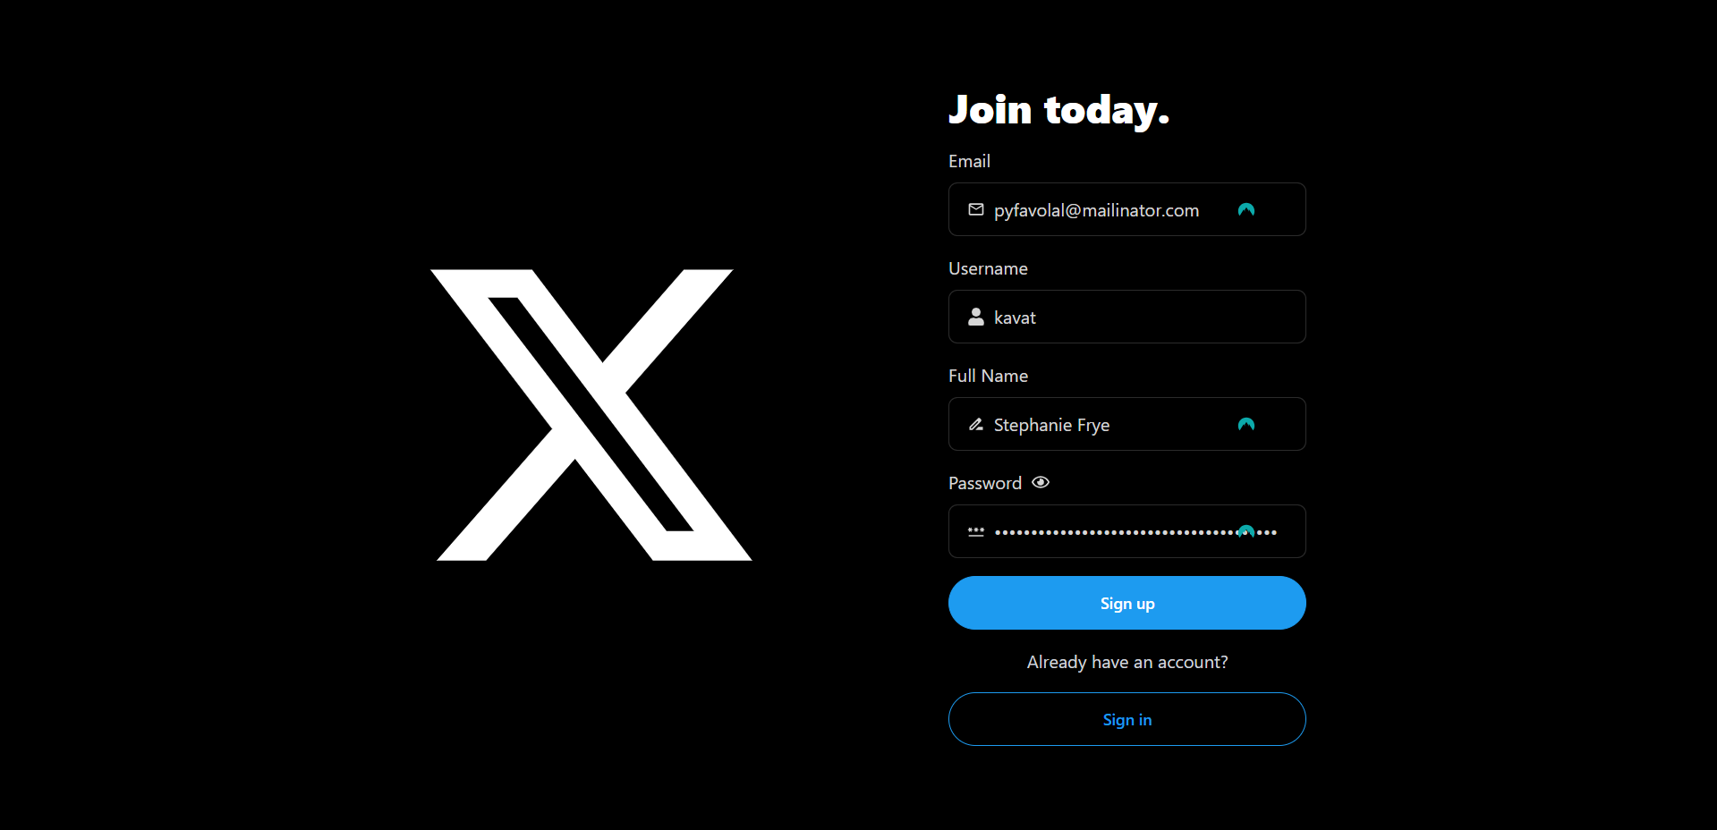
Task: Focus the masked Password input field
Action: (x=1127, y=531)
